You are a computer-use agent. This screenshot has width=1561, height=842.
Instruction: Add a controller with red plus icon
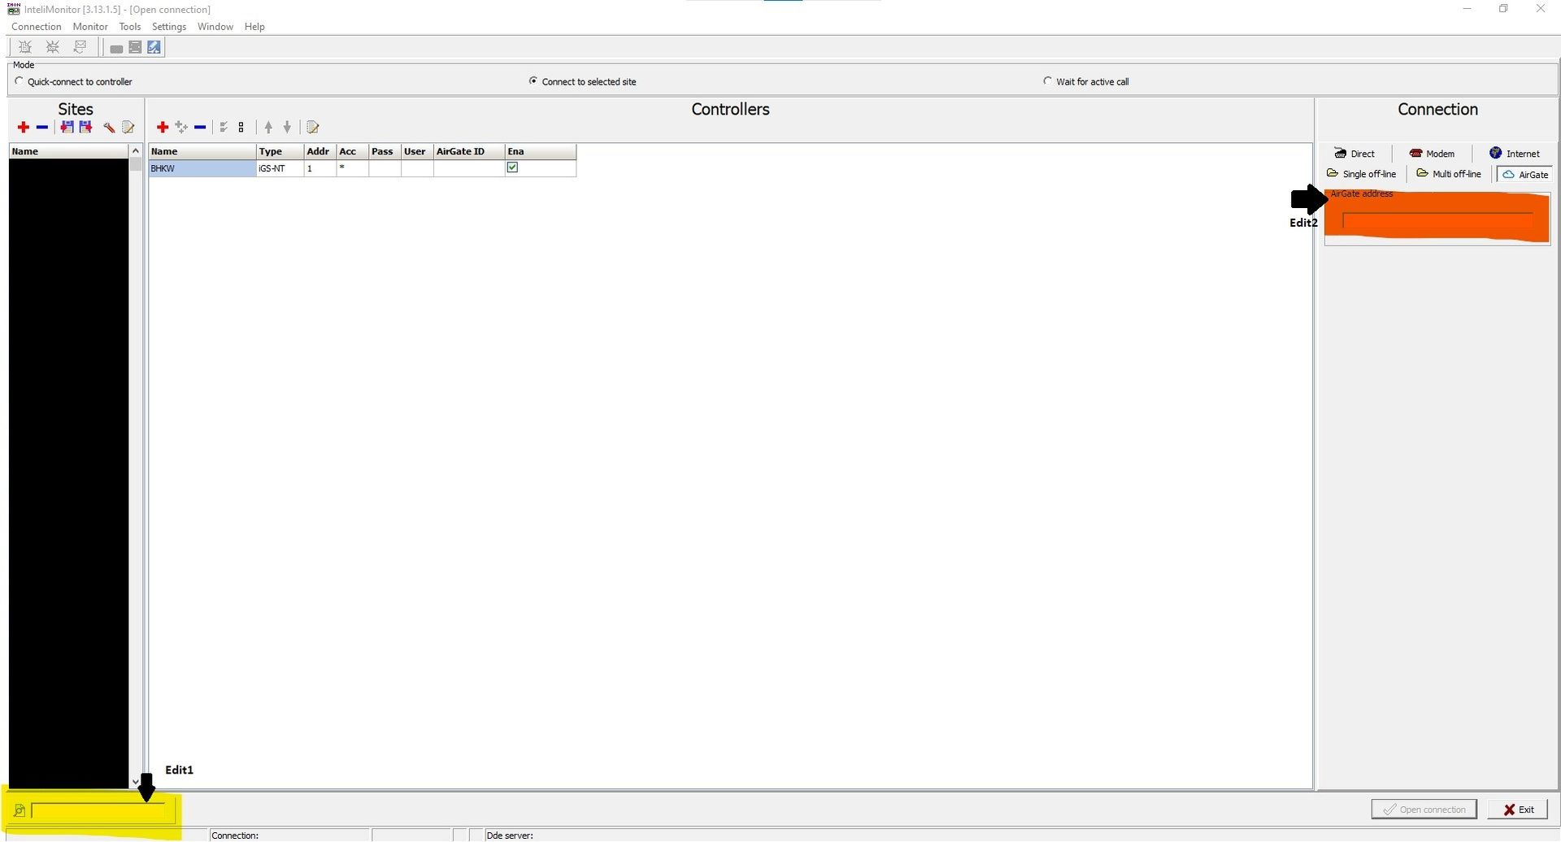tap(163, 128)
